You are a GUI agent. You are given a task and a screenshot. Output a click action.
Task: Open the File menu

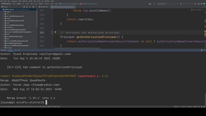[x=2, y=1]
